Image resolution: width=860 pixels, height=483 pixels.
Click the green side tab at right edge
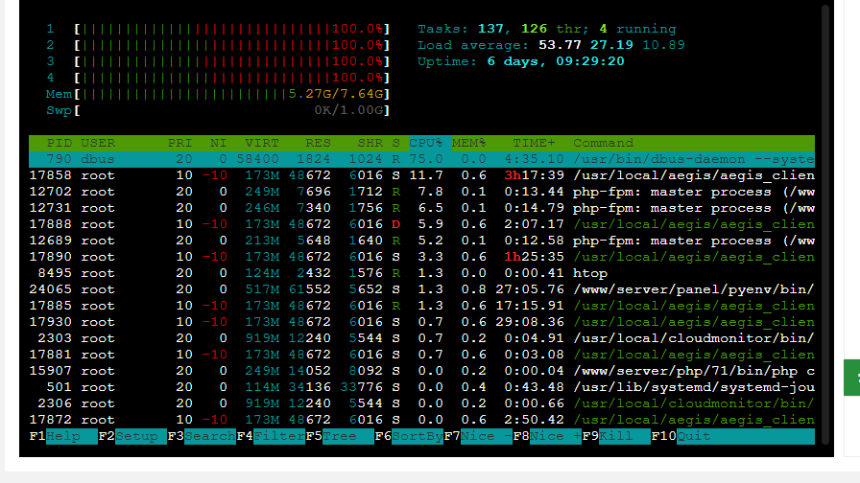coord(851,378)
